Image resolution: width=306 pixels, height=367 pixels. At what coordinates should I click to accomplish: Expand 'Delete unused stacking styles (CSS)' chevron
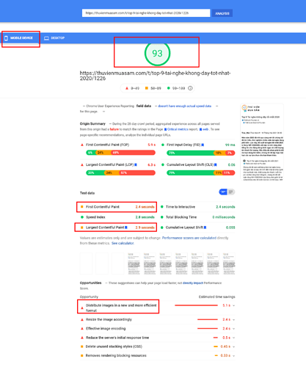pos(234,346)
